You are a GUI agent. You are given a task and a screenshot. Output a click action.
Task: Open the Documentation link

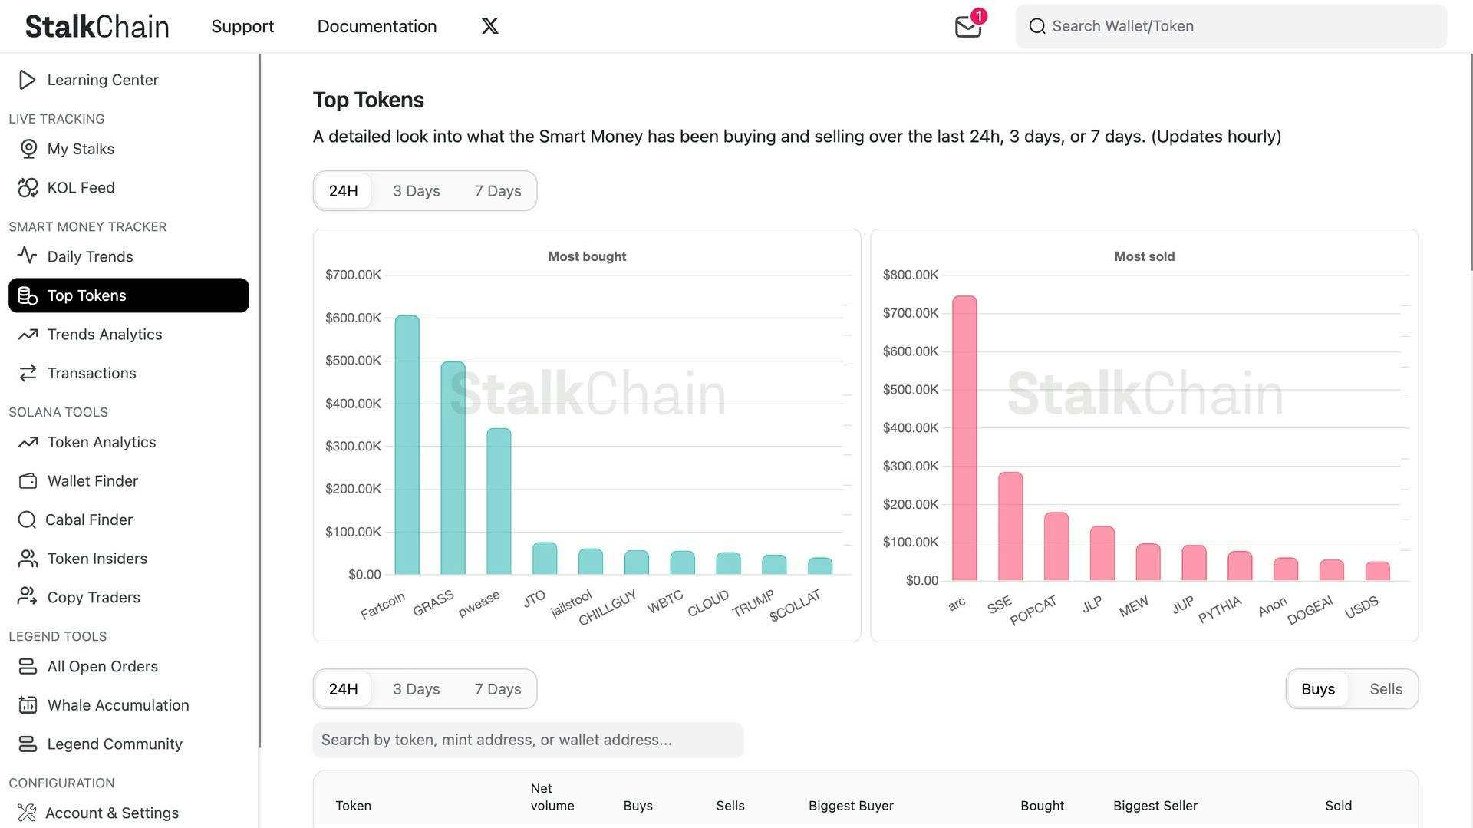coord(377,26)
